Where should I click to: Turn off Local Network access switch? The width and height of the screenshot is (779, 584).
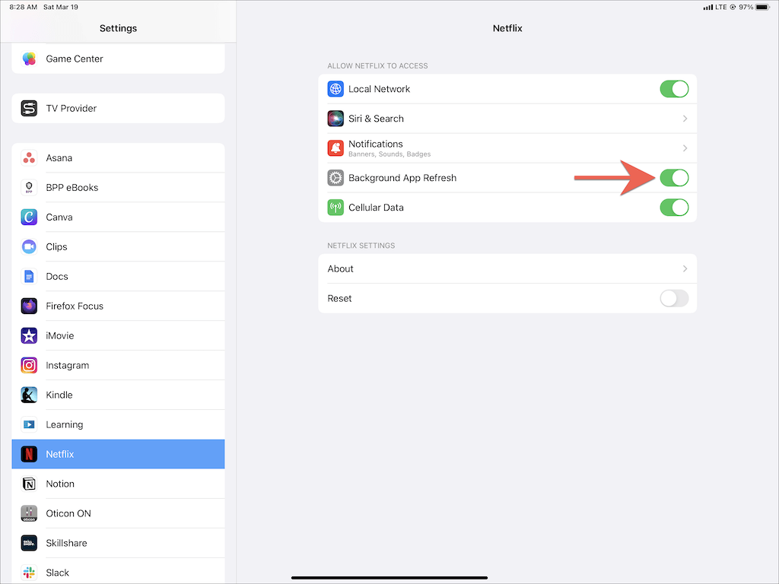tap(674, 89)
